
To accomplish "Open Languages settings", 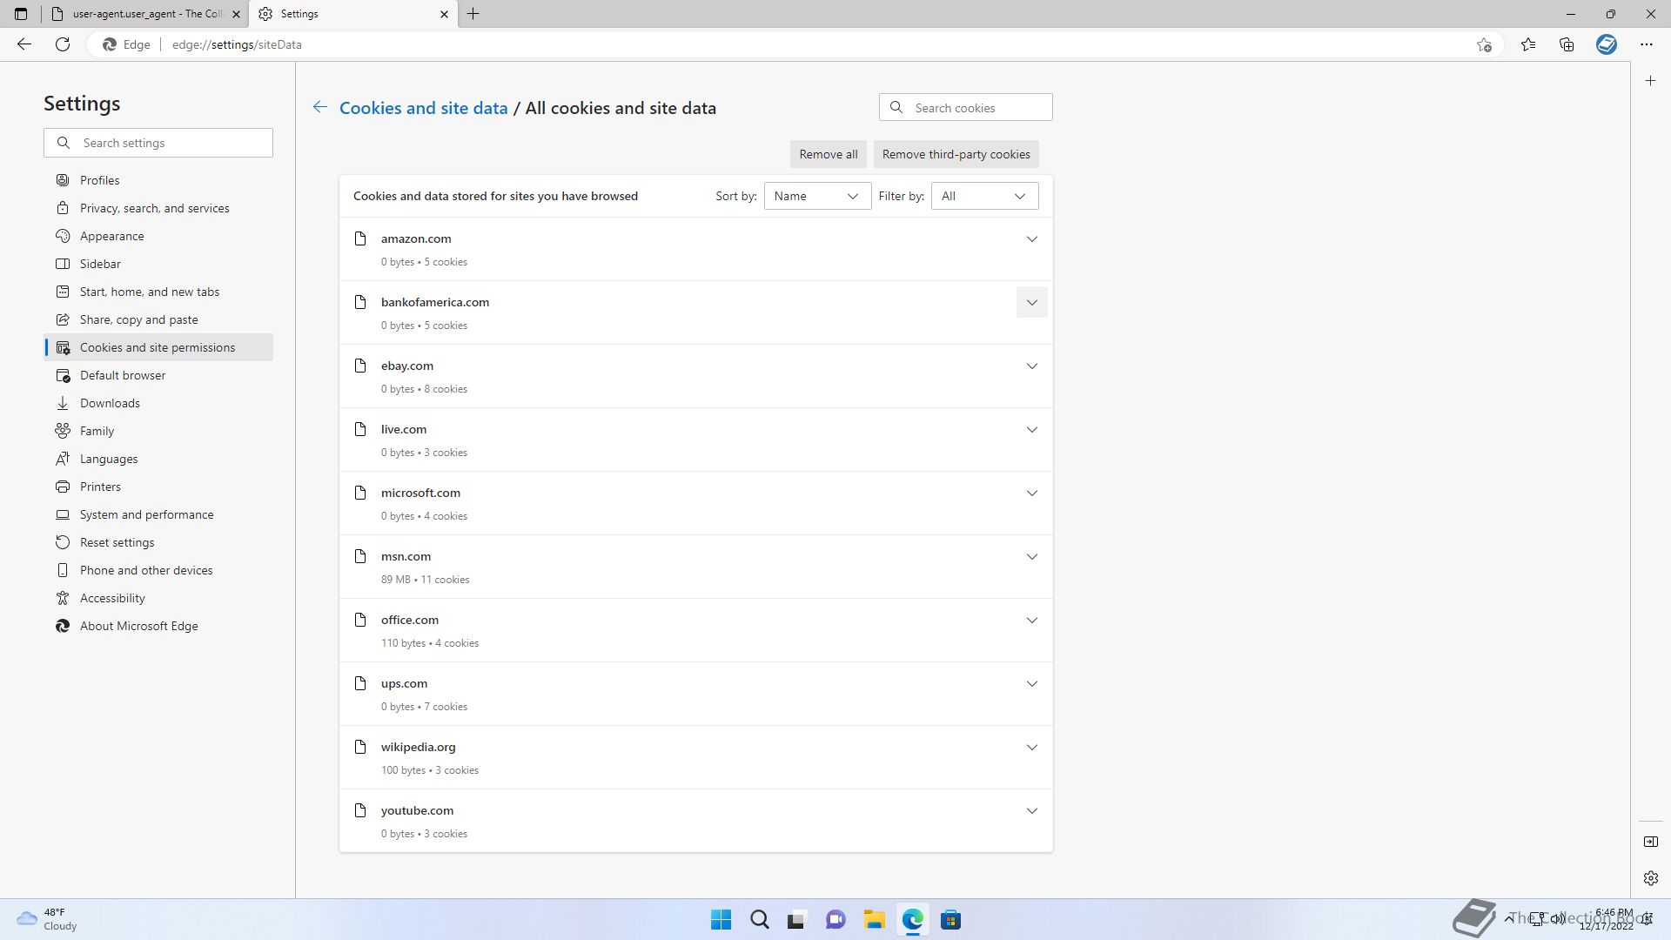I will (x=158, y=459).
